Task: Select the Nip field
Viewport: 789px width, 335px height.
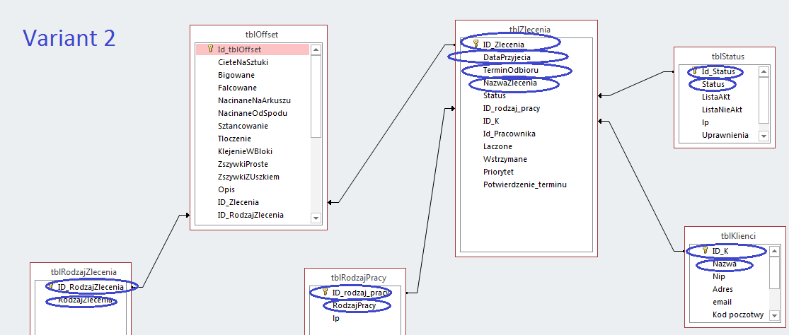Action: [x=718, y=276]
